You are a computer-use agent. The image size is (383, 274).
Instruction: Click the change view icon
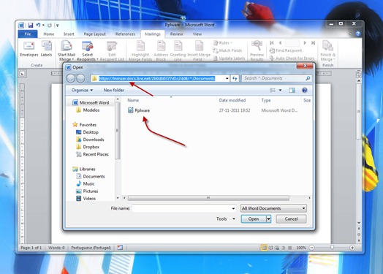273,91
